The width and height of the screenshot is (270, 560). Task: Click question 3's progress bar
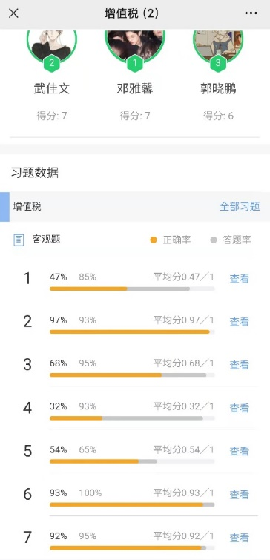click(x=132, y=375)
